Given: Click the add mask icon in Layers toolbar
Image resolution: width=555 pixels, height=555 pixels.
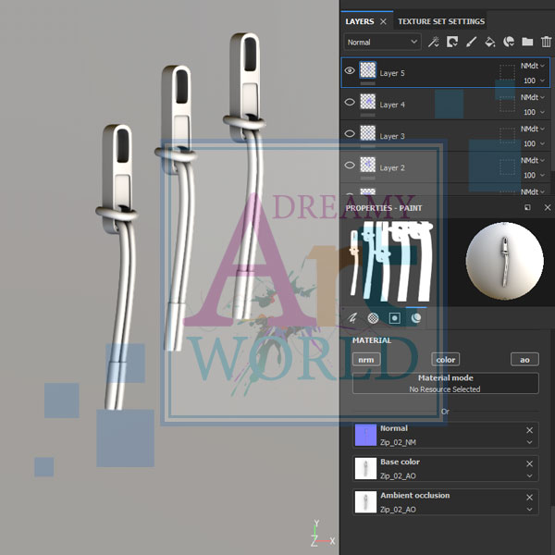Looking at the screenshot, I should 452,42.
